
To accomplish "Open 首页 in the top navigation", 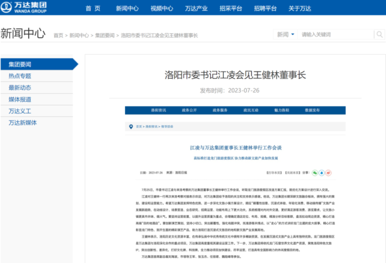I will point(93,8).
